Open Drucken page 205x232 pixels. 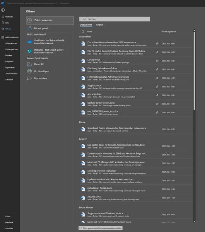tap(9, 55)
